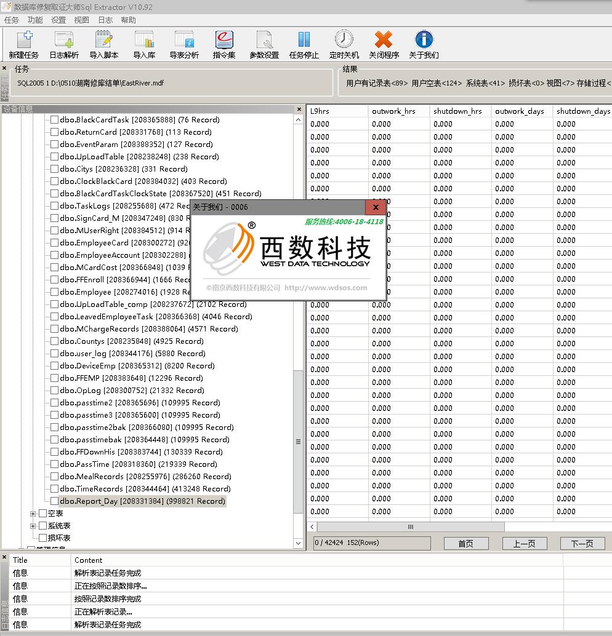This screenshot has height=636, width=612.
Task: Click the shutdown_hrs column header
Action: tap(461, 111)
